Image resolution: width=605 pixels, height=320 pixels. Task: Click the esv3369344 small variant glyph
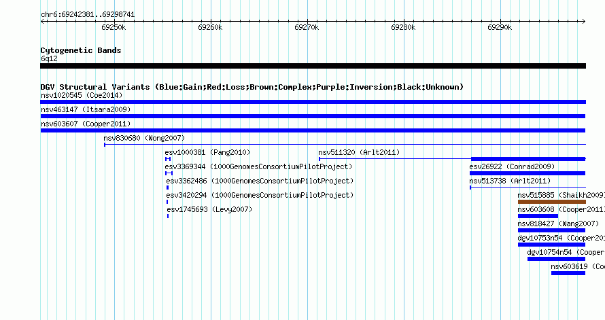tap(169, 173)
